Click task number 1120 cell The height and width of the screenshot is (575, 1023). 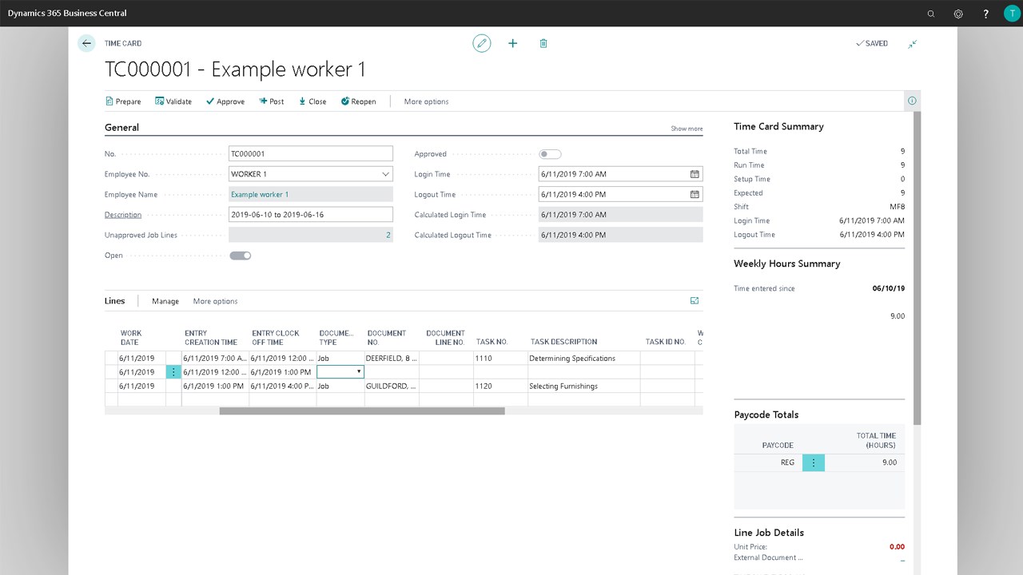[x=500, y=386]
